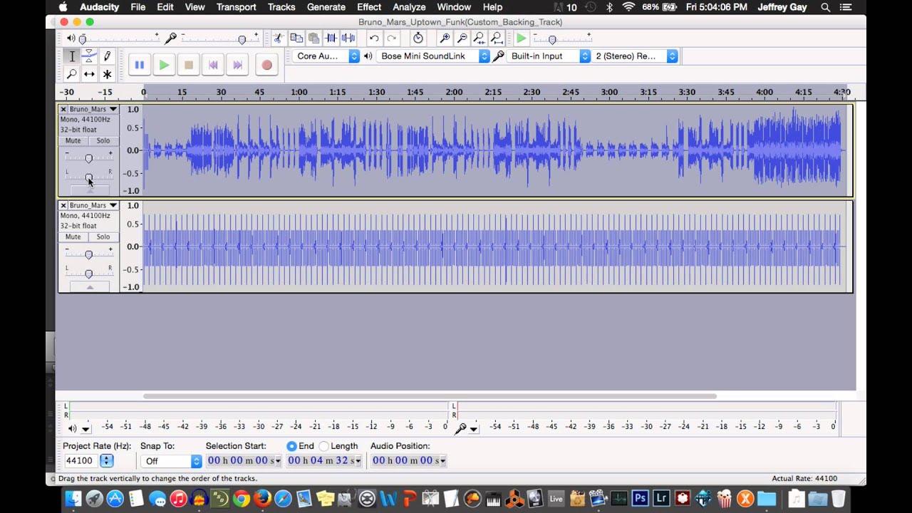Click the recording microphone icon in the mixer toolbar

[x=171, y=38]
